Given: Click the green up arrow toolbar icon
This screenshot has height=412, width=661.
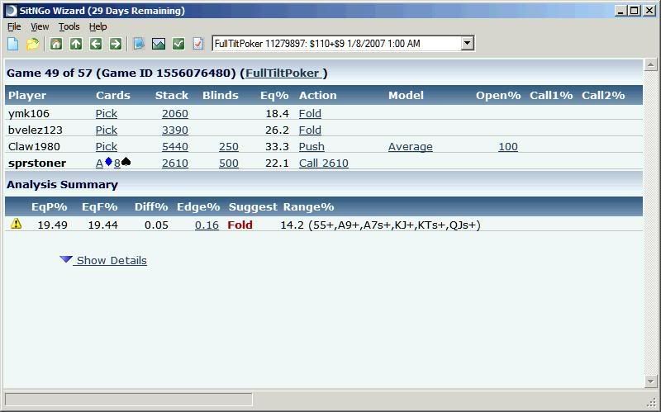Looking at the screenshot, I should (76, 44).
